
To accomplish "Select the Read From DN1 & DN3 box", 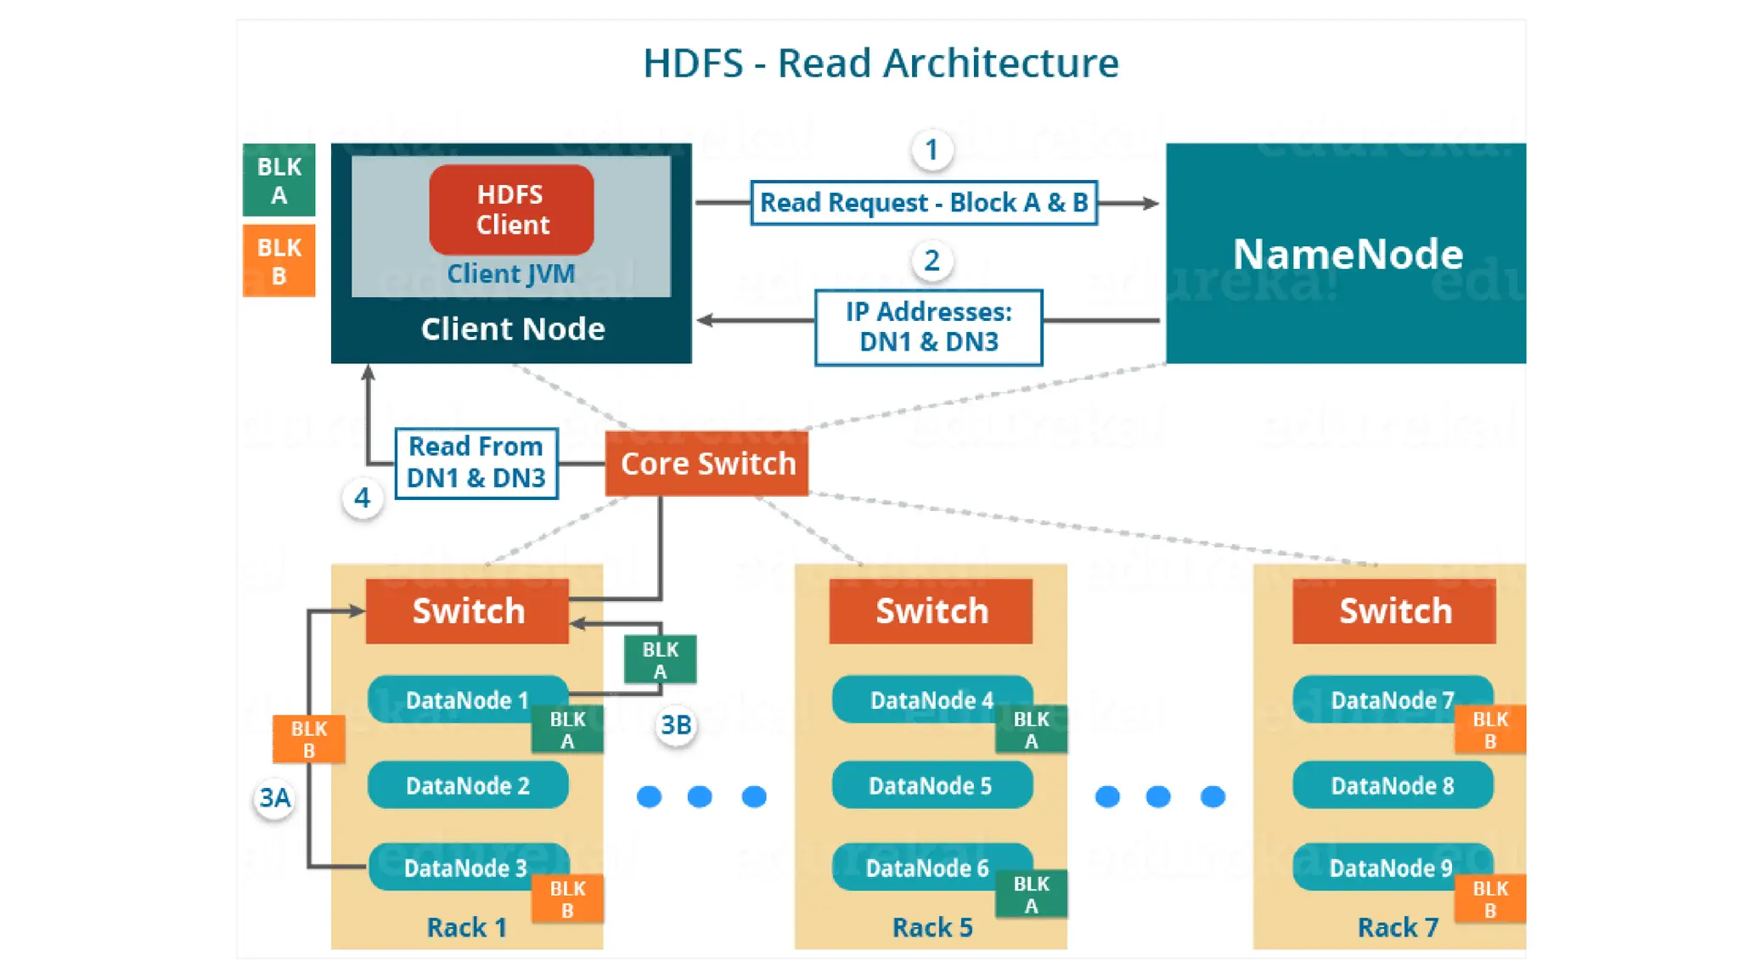I will pos(476,463).
